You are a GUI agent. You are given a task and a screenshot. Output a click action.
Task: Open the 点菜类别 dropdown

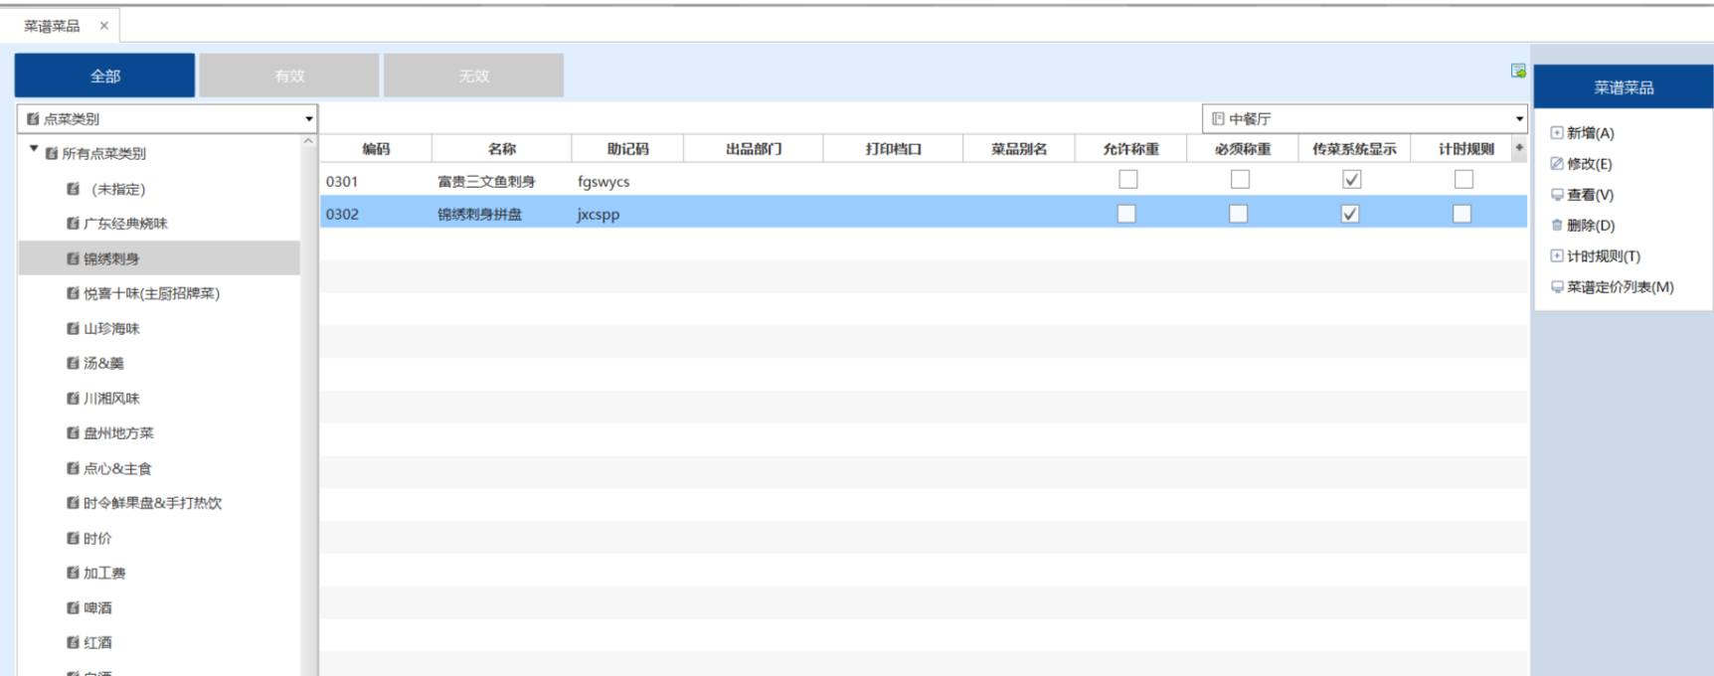[308, 119]
